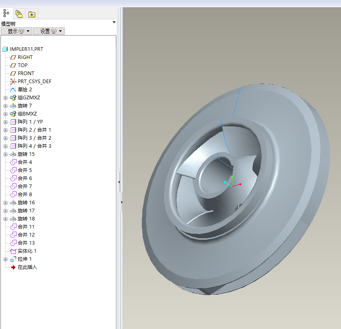This screenshot has height=329, width=341.
Task: Click the PRT_CSYS_DEF coordinate system icon
Action: (x=13, y=82)
